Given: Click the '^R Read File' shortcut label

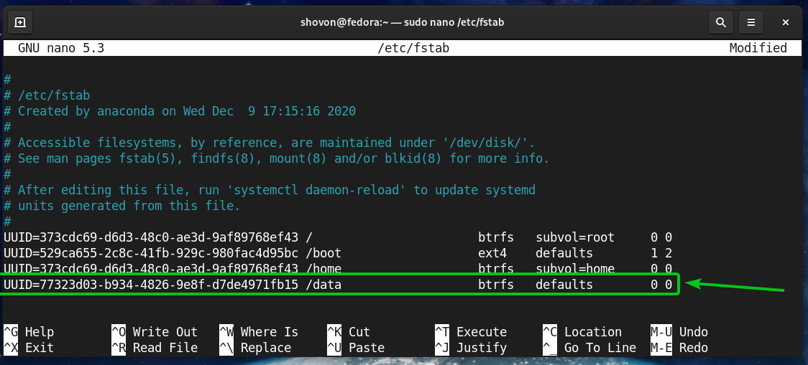Looking at the screenshot, I should click(x=155, y=348).
